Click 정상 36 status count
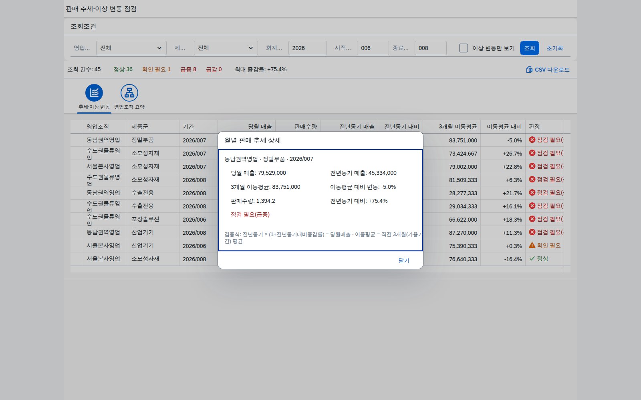This screenshot has width=641, height=400. tap(123, 70)
